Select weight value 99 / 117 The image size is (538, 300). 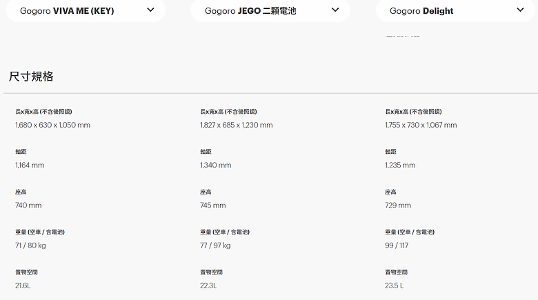(397, 246)
